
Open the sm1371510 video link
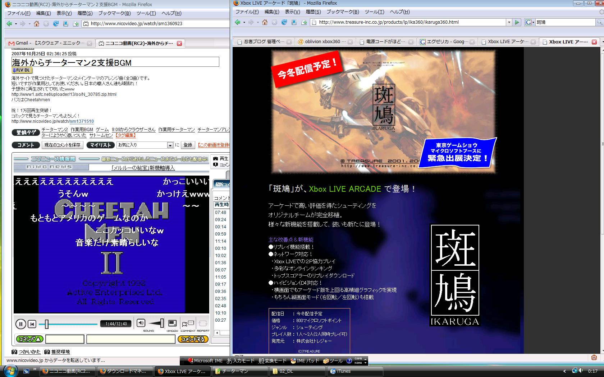[x=82, y=121]
